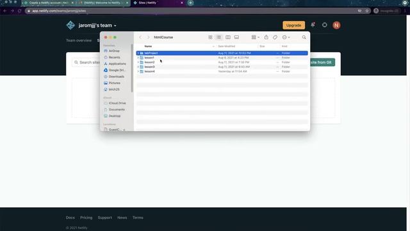The image size is (410, 231).
Task: Open the Pricing footer link
Action: coord(86,218)
